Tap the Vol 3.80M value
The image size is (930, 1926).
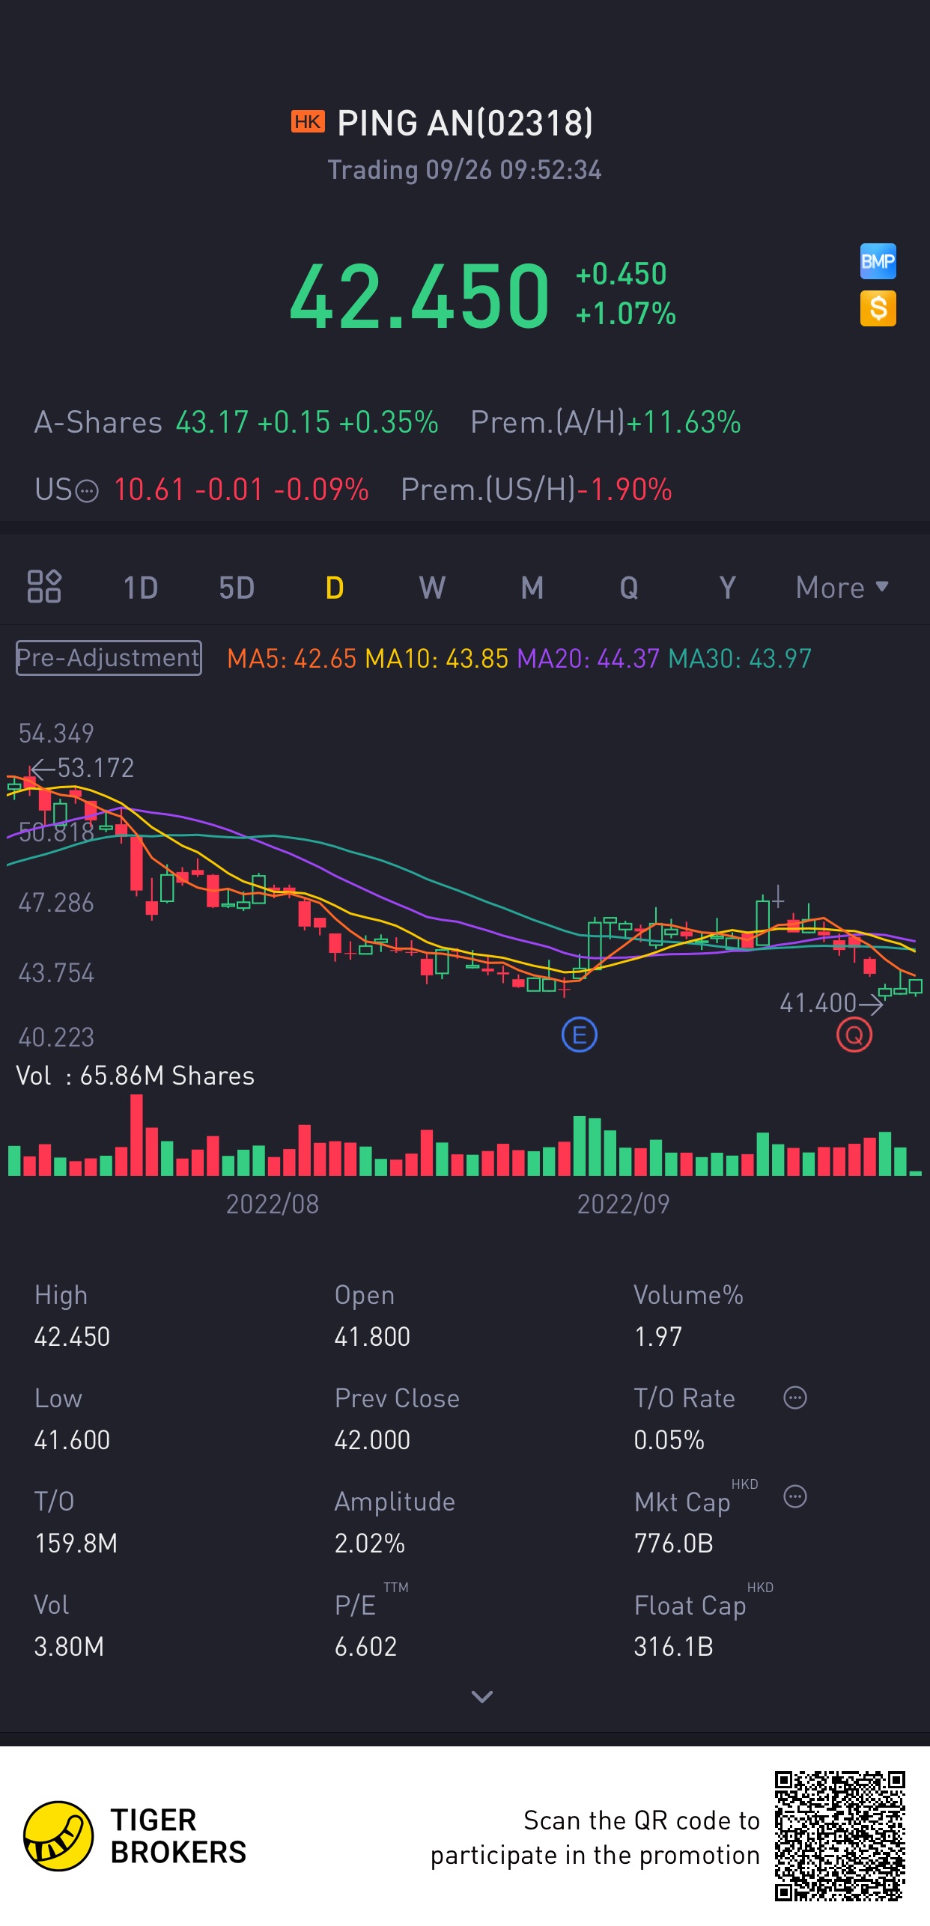pyautogui.click(x=69, y=1646)
